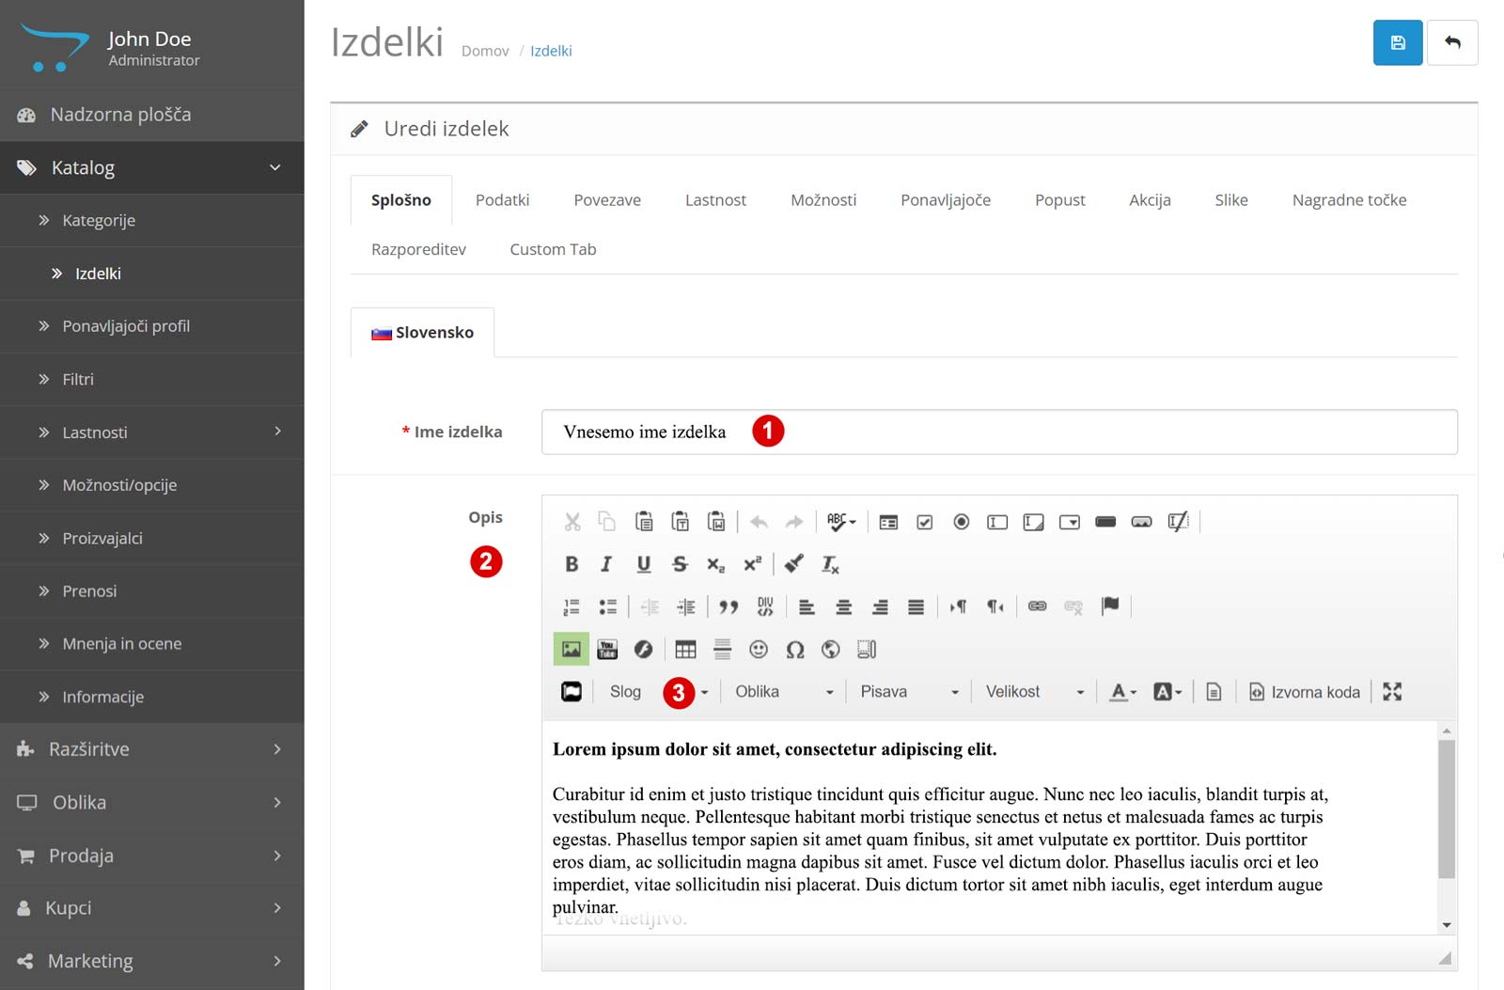Screen dimensions: 1504x990
Task: Open the Slike tab
Action: [x=1231, y=199]
